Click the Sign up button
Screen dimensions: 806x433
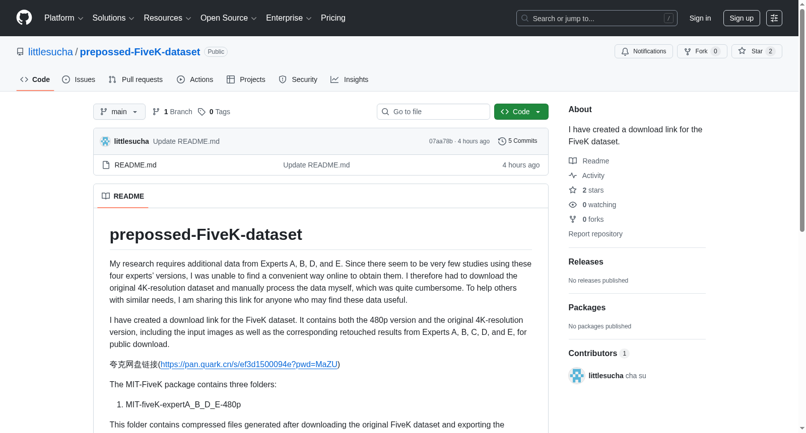pos(742,18)
